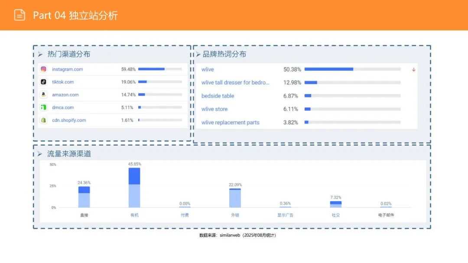The width and height of the screenshot is (468, 263).
Task: Click the 1.61% value for cdn.shopify.com
Action: coord(127,120)
